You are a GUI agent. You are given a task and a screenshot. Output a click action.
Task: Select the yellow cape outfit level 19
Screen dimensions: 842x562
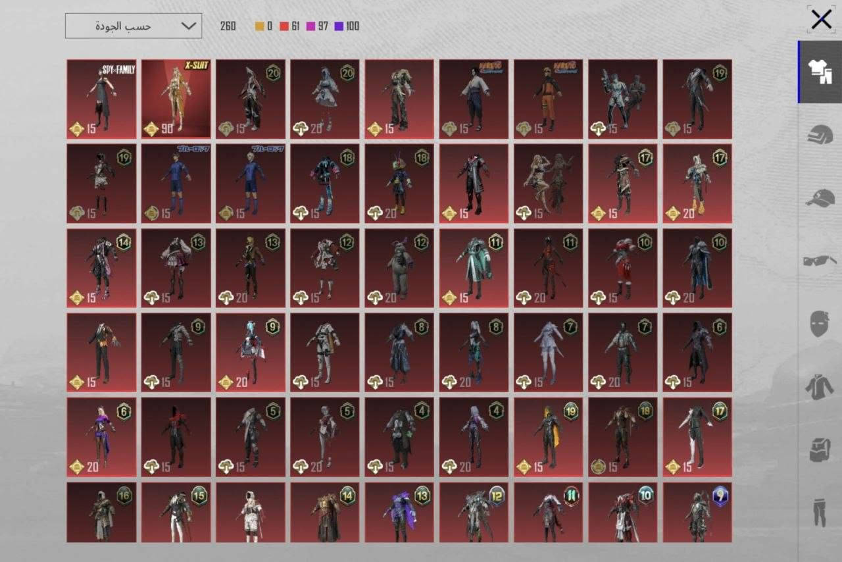549,437
